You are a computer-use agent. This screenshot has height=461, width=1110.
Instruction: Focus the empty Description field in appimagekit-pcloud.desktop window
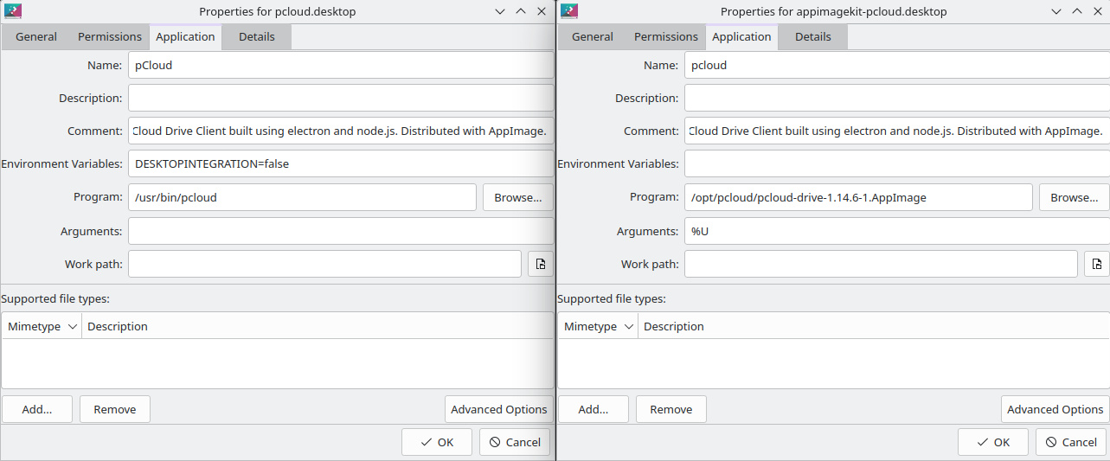[x=897, y=98]
